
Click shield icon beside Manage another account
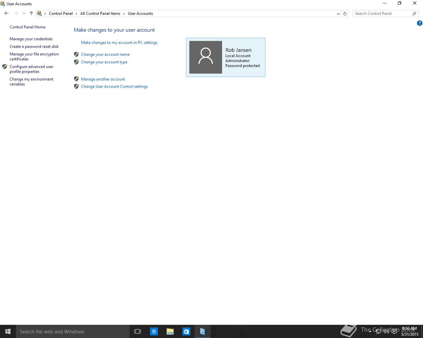76,79
